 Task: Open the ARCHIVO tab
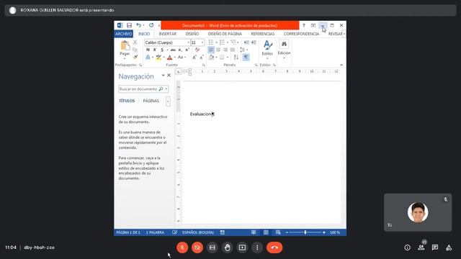[x=123, y=34]
